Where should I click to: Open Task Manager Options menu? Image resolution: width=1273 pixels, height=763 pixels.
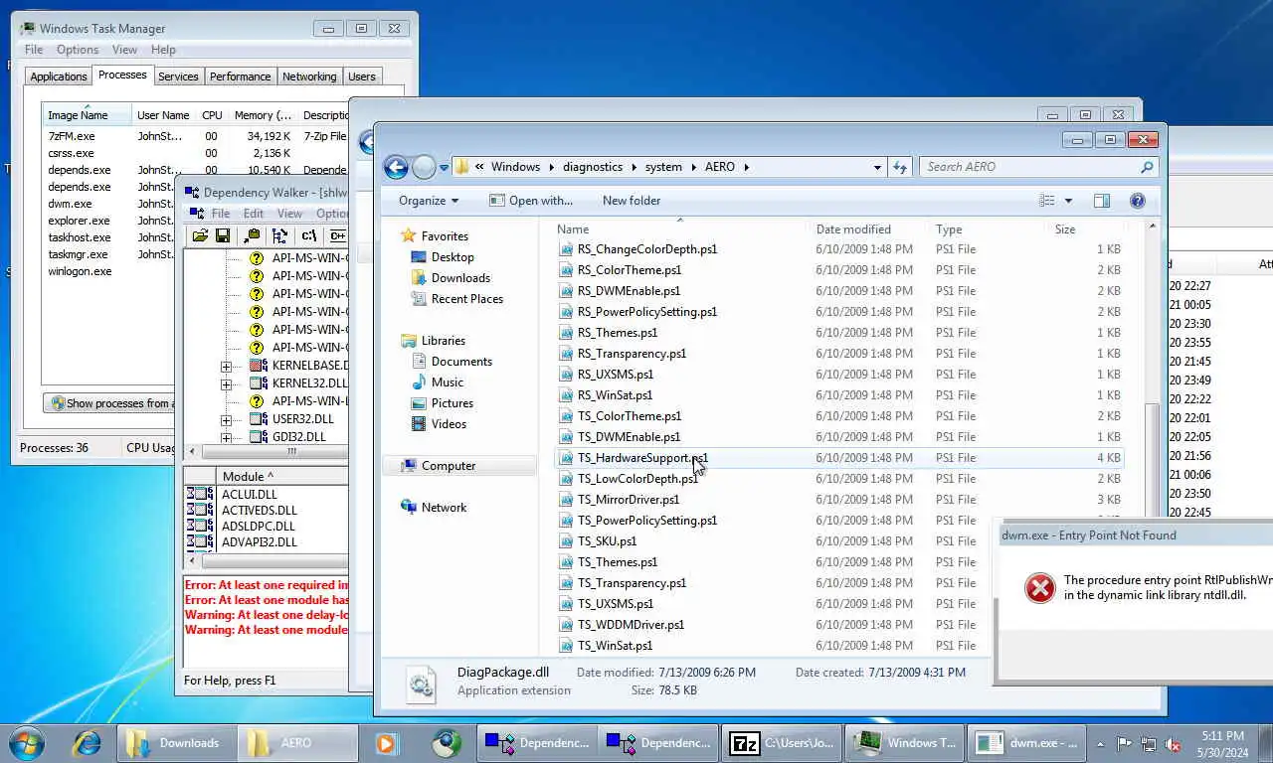coord(78,50)
